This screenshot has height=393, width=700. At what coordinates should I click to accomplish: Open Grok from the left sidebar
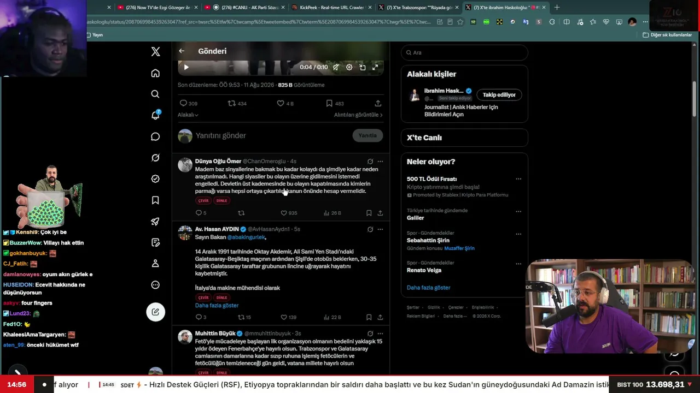click(155, 158)
